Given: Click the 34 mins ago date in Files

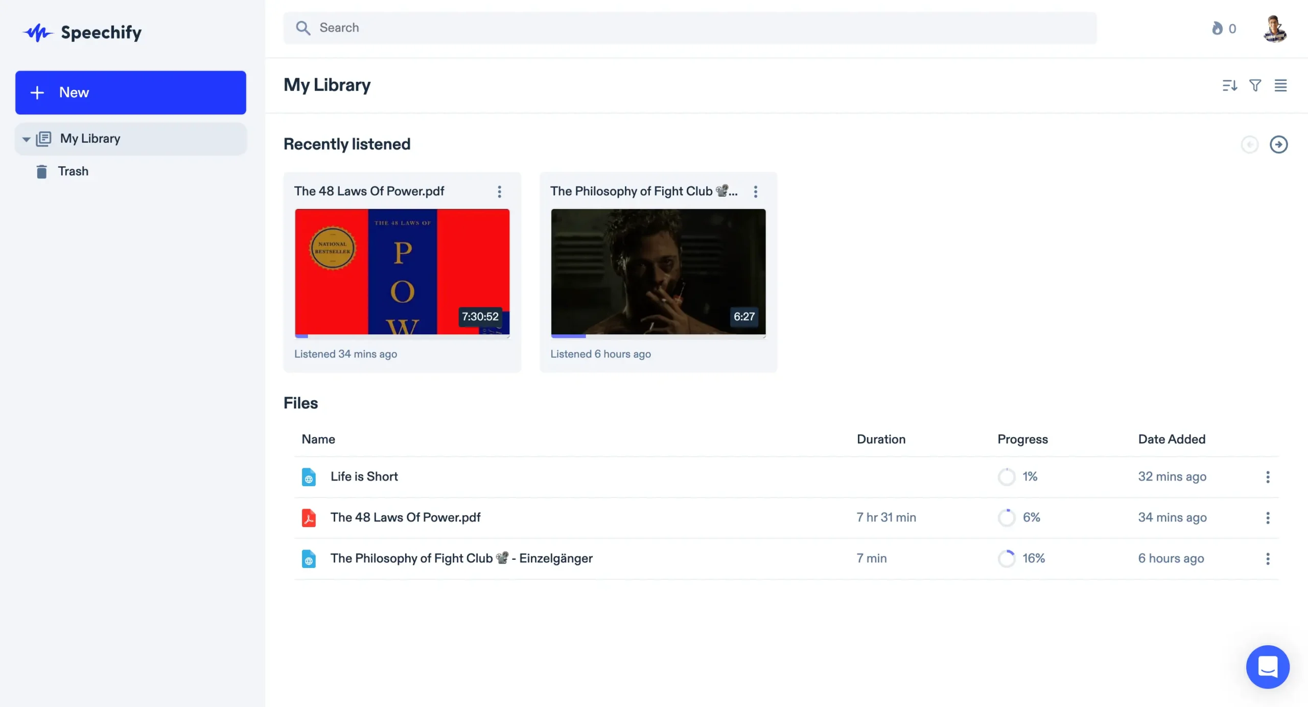Looking at the screenshot, I should (x=1172, y=517).
